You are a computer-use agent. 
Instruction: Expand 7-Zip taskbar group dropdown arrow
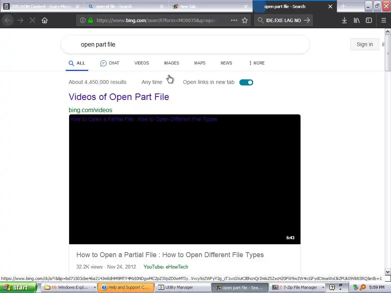pyautogui.click(x=323, y=288)
